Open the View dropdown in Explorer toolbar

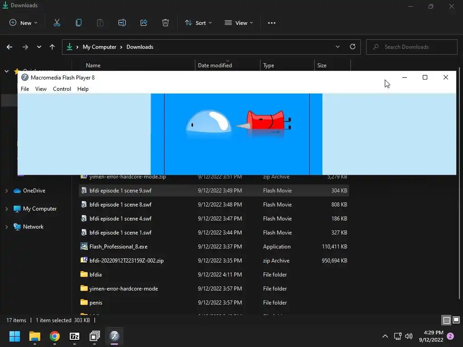point(239,23)
